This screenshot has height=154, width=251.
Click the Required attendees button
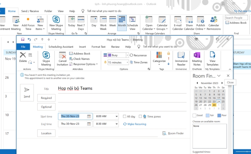46,98
